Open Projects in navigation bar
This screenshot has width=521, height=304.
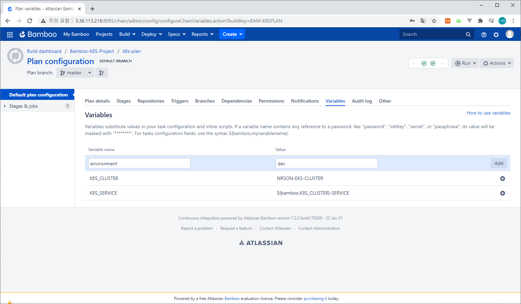click(x=104, y=34)
